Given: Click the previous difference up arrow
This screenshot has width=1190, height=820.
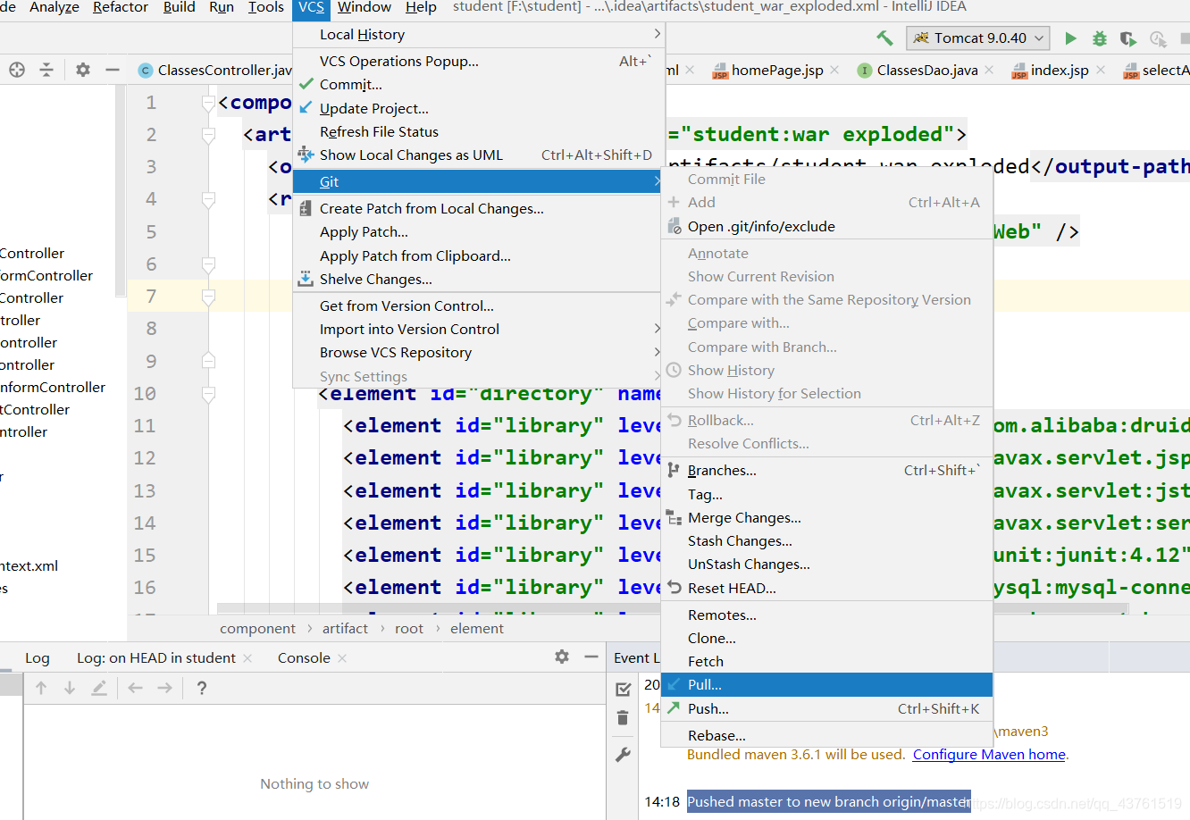Looking at the screenshot, I should click(41, 688).
